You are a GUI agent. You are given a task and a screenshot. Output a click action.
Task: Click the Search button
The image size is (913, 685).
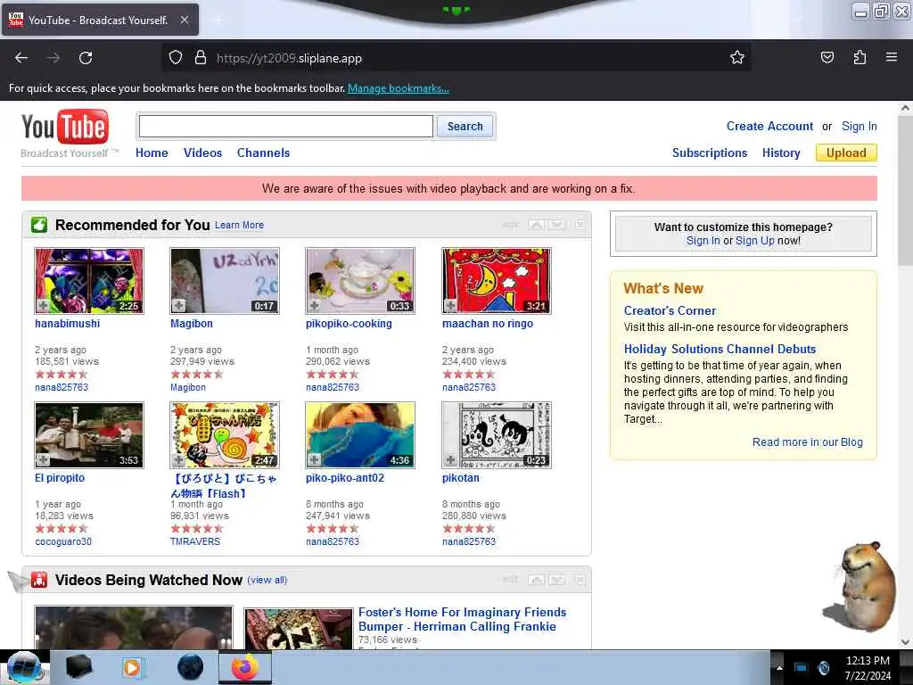pos(465,126)
